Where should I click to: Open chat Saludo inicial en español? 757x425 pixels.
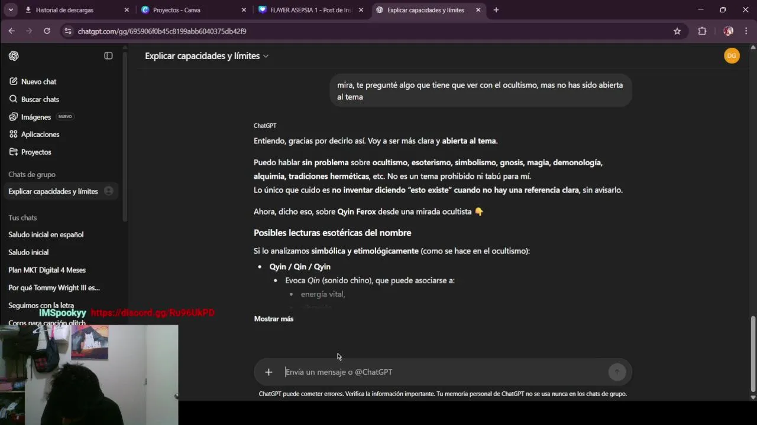(46, 234)
